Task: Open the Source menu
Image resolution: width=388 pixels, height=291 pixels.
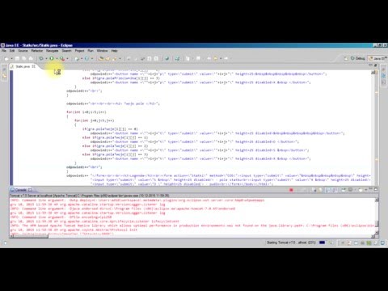Action: tap(23, 51)
